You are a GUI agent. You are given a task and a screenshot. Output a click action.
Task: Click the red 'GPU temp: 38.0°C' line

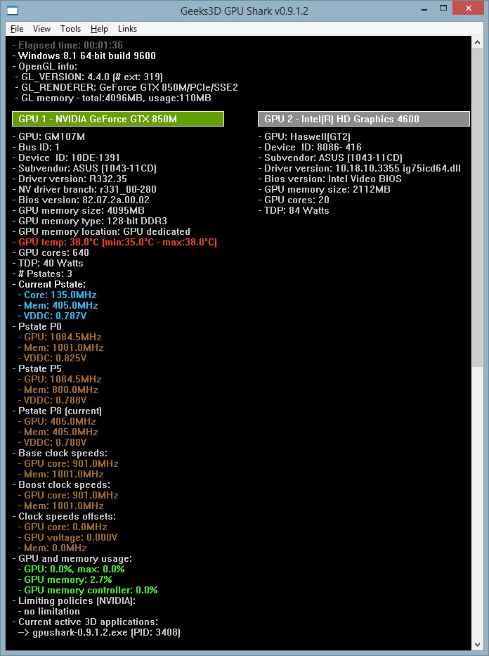coord(115,243)
